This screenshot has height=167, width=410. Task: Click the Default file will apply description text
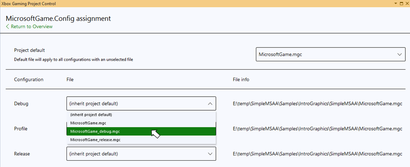[73, 59]
